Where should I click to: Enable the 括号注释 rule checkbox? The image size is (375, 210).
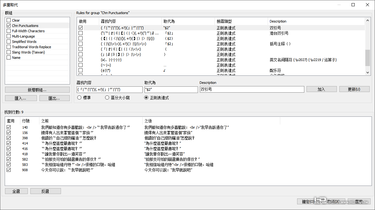coord(81,44)
